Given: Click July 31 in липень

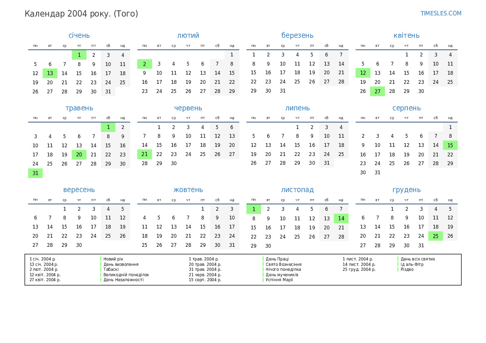Looking at the screenshot, I should coord(326,163).
